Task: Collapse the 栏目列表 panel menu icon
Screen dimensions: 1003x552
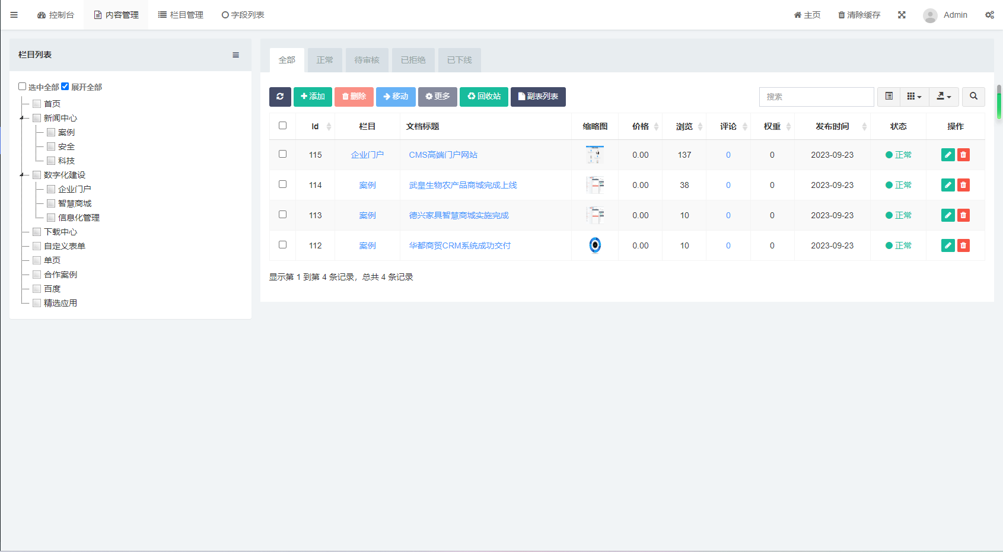Action: point(235,55)
